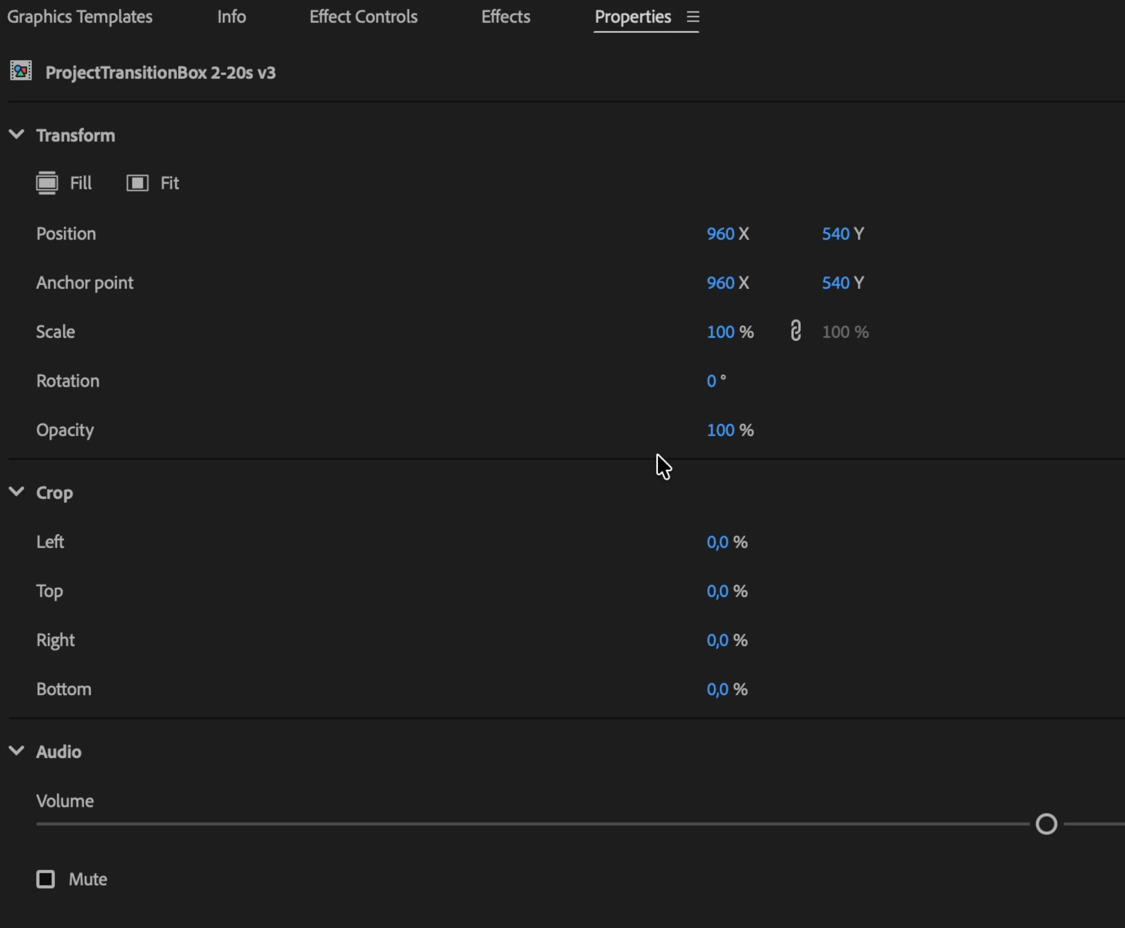The image size is (1125, 928).
Task: Click the Fill frame icon
Action: (x=47, y=183)
